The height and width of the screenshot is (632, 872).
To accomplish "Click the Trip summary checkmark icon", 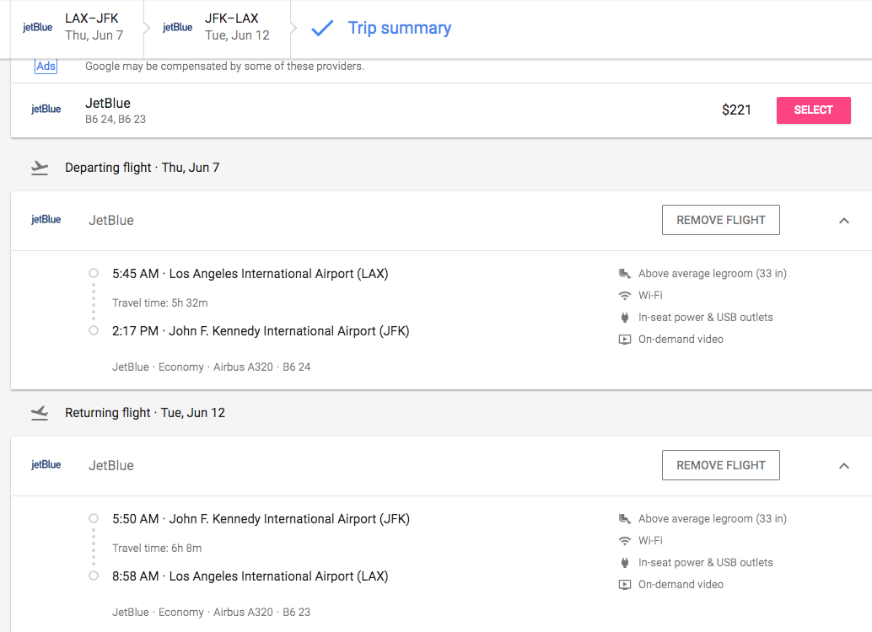I will point(322,29).
